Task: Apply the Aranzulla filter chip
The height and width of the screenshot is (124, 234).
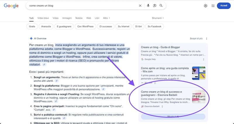Action: click(46, 26)
